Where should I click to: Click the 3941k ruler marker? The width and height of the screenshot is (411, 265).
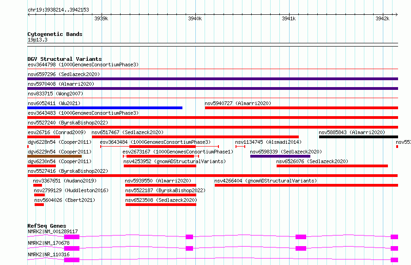289,18
